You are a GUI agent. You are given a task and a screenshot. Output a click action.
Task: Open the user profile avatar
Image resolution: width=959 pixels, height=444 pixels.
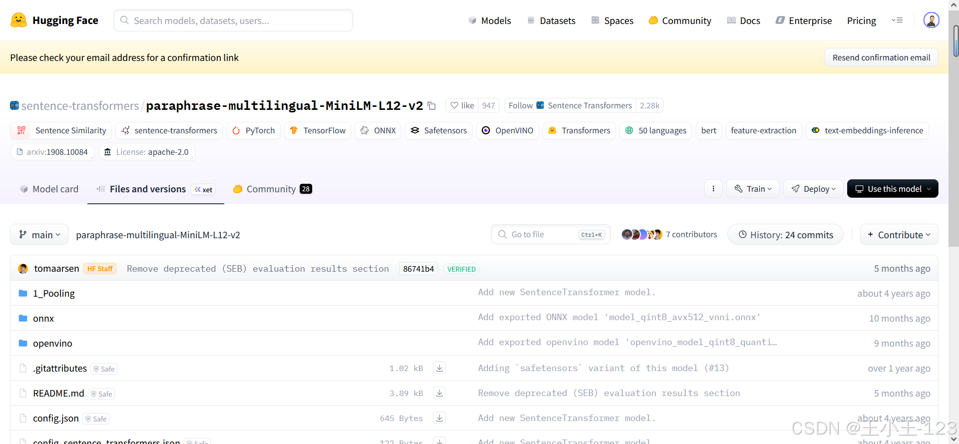click(931, 20)
